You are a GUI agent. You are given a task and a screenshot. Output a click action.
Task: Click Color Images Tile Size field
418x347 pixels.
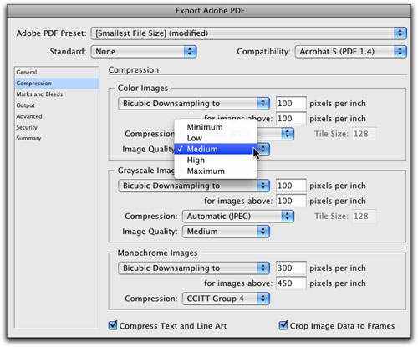[x=364, y=134]
